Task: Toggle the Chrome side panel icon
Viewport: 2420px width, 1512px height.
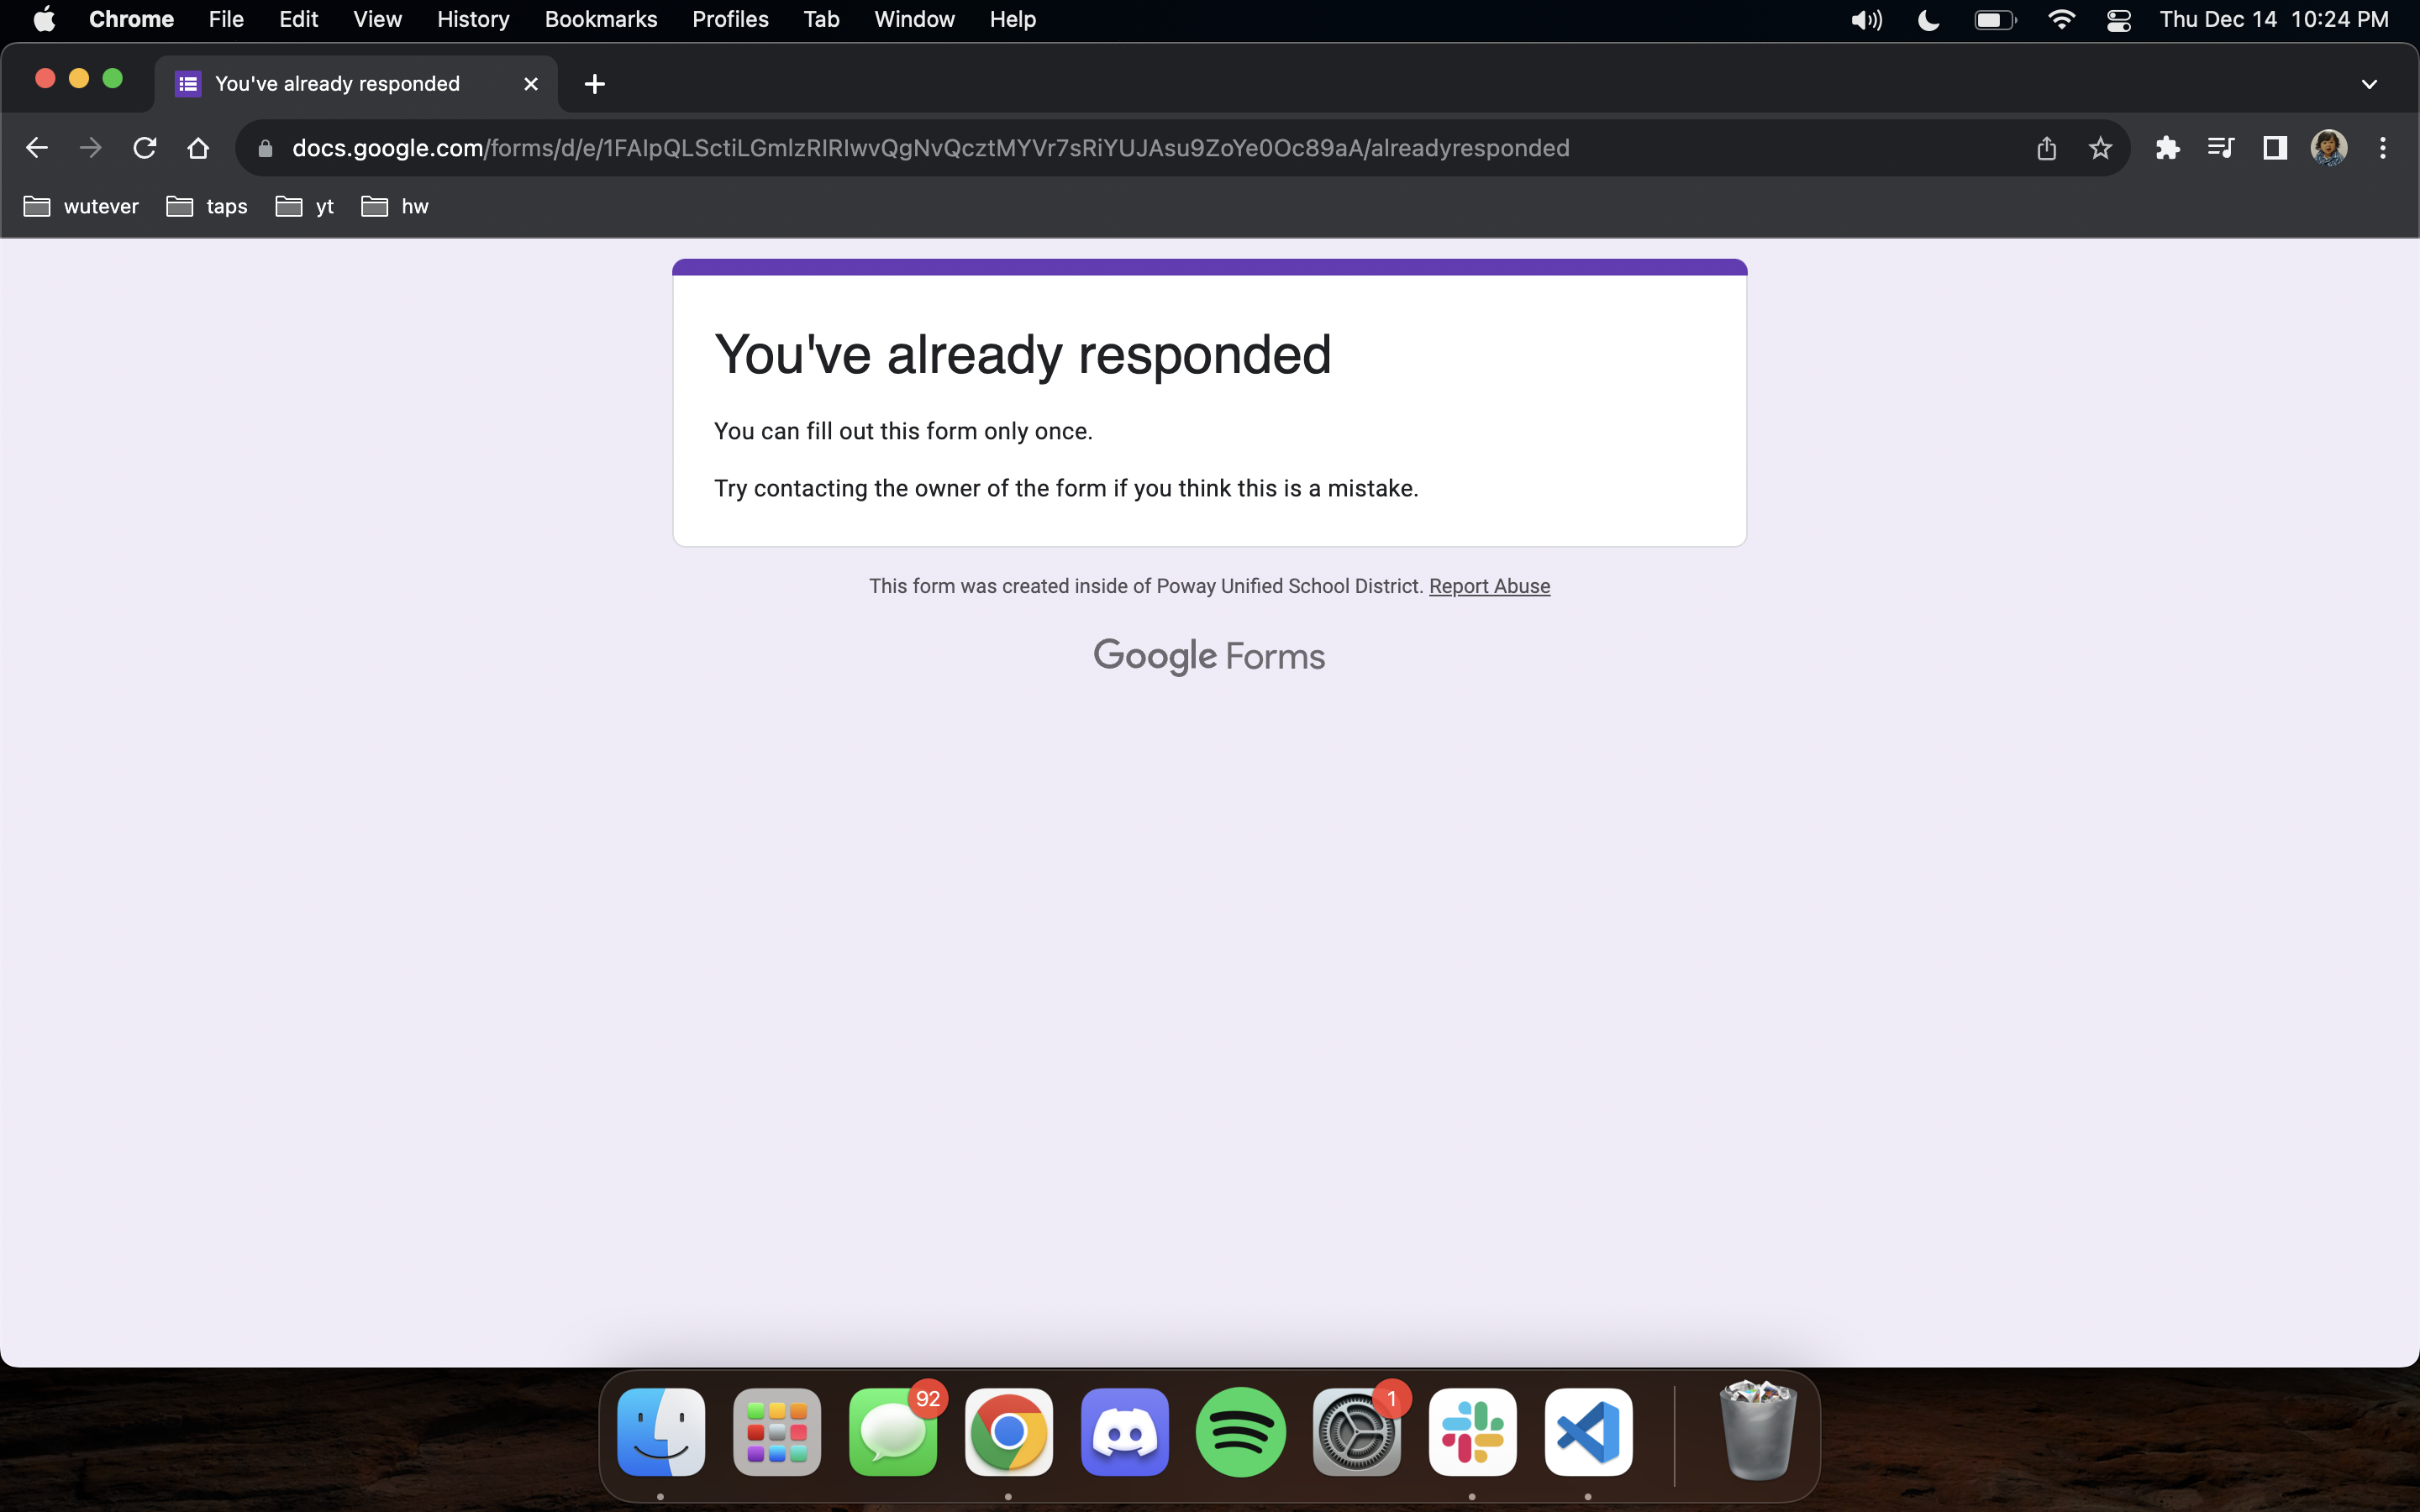Action: point(2275,148)
